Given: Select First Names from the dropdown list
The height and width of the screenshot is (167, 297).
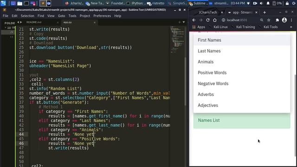Looking at the screenshot, I should [x=242, y=40].
